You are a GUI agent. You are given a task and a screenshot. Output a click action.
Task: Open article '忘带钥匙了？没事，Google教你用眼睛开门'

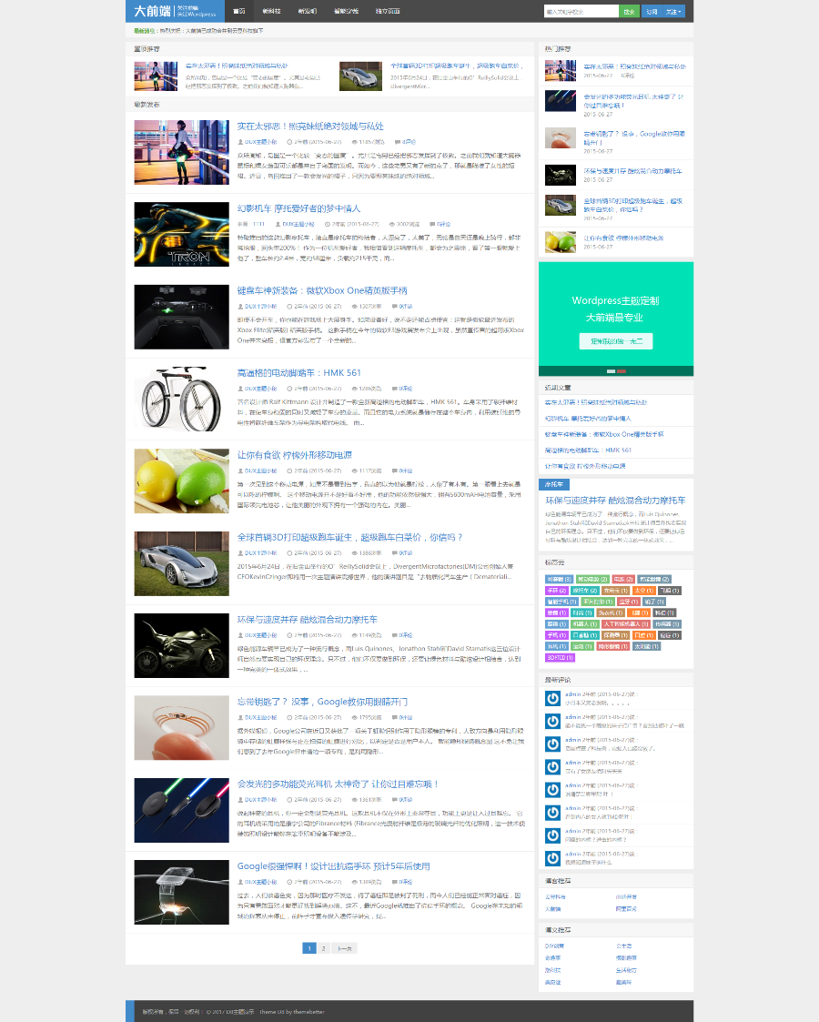pos(322,702)
